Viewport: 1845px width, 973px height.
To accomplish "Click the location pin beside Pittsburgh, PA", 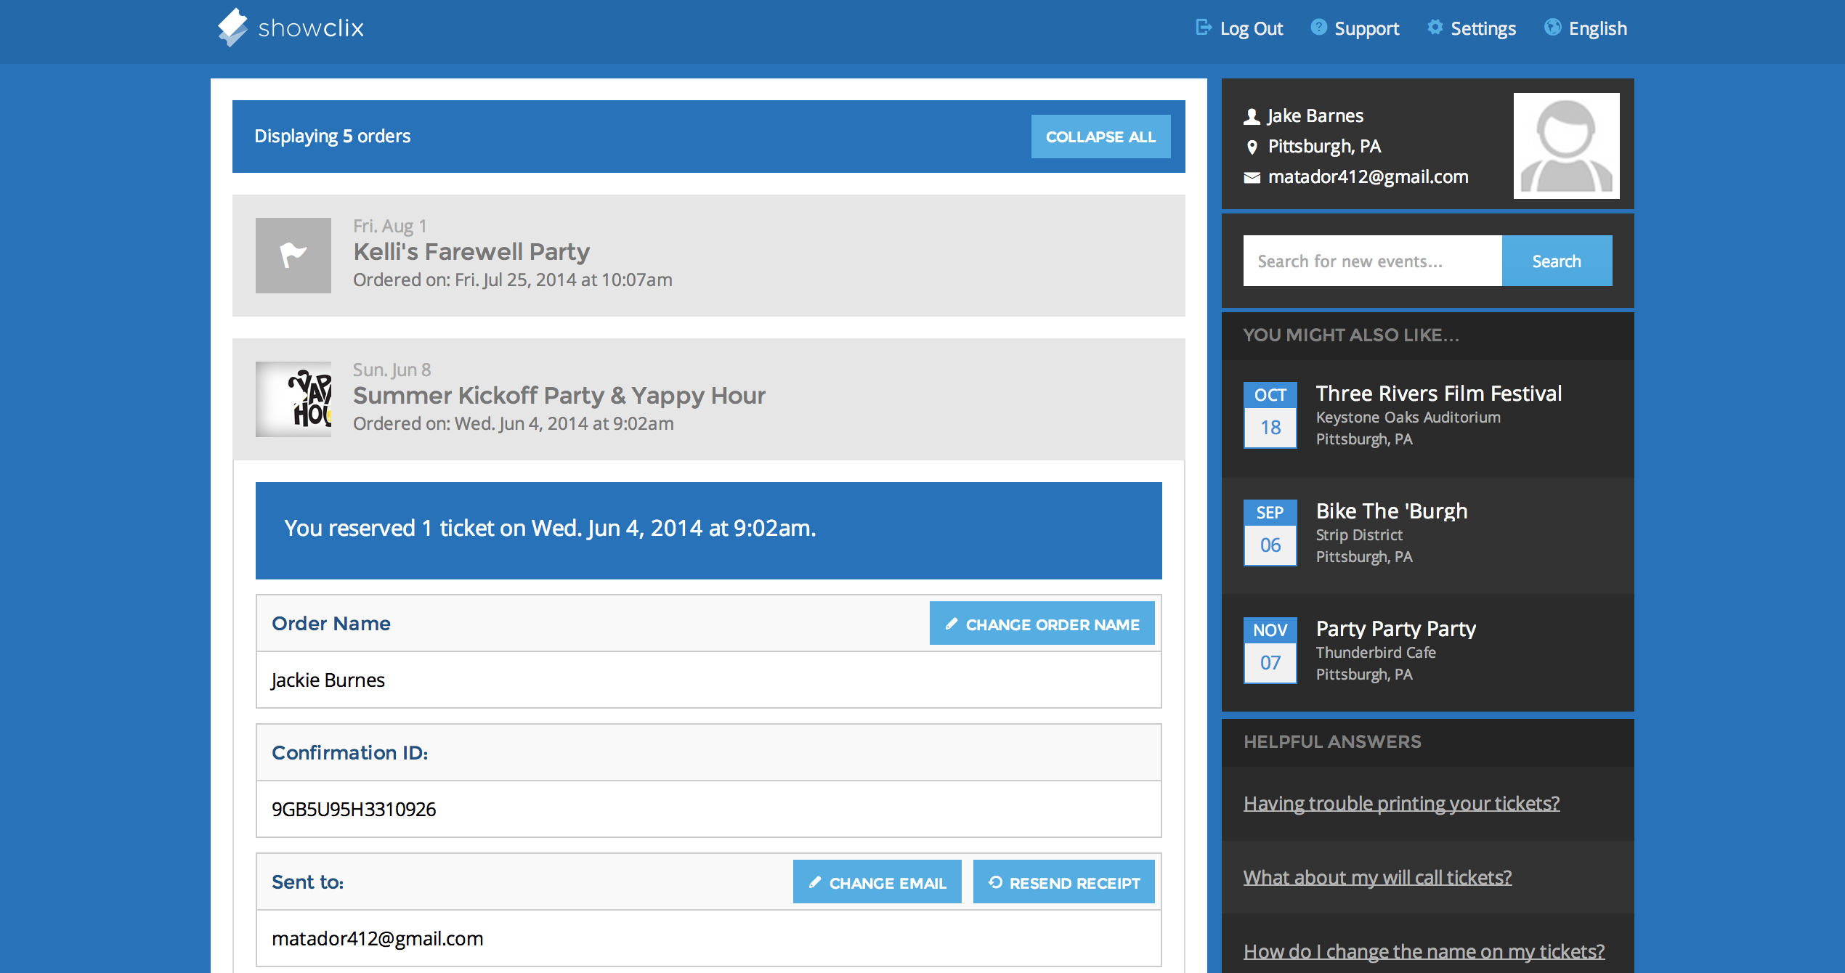I will 1252,147.
